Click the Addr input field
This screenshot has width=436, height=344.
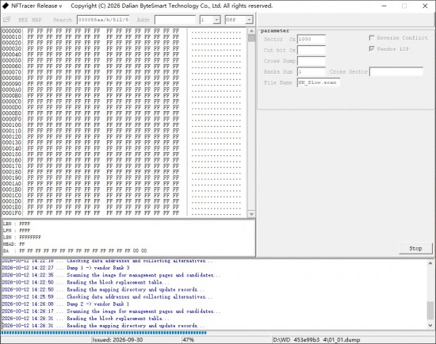point(175,20)
